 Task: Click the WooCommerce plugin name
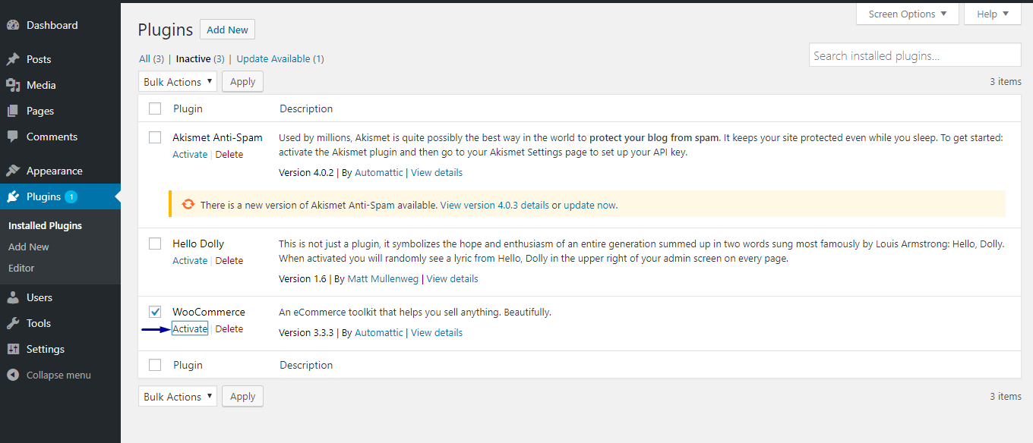(209, 312)
